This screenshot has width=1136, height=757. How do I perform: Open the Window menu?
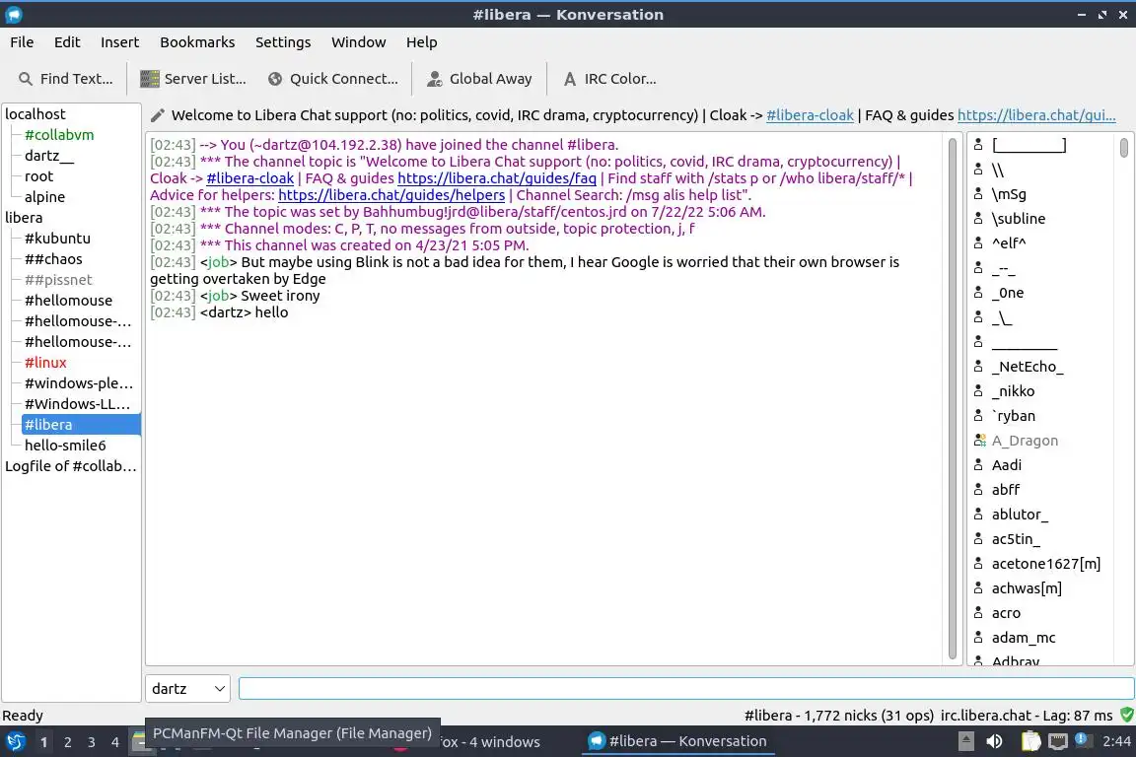[359, 42]
